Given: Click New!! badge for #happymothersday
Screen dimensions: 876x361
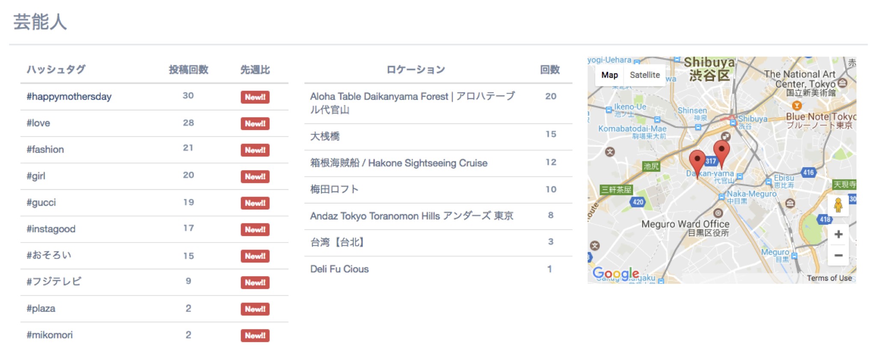Looking at the screenshot, I should point(255,97).
